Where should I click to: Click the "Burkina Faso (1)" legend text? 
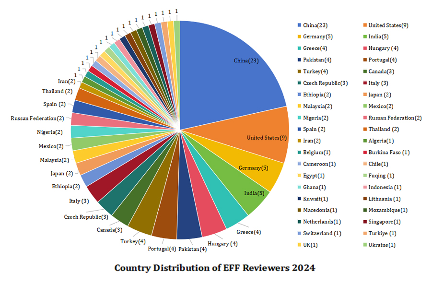click(x=389, y=153)
